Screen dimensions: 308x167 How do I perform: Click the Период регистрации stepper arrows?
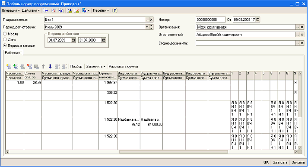[x=151, y=27]
